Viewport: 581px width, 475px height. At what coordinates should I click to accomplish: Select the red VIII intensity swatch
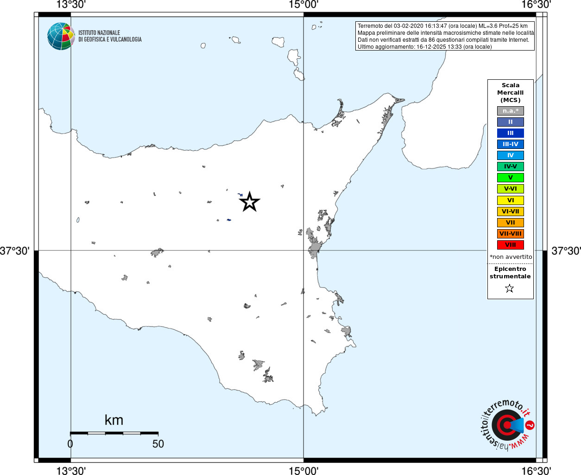point(511,245)
